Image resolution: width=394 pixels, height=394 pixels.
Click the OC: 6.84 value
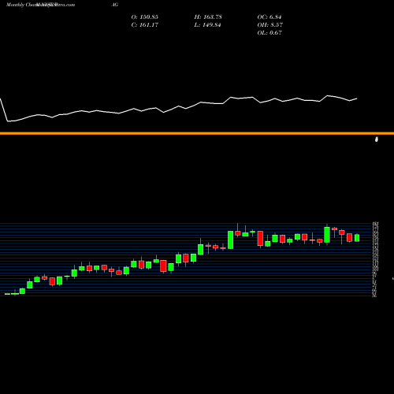tap(269, 17)
